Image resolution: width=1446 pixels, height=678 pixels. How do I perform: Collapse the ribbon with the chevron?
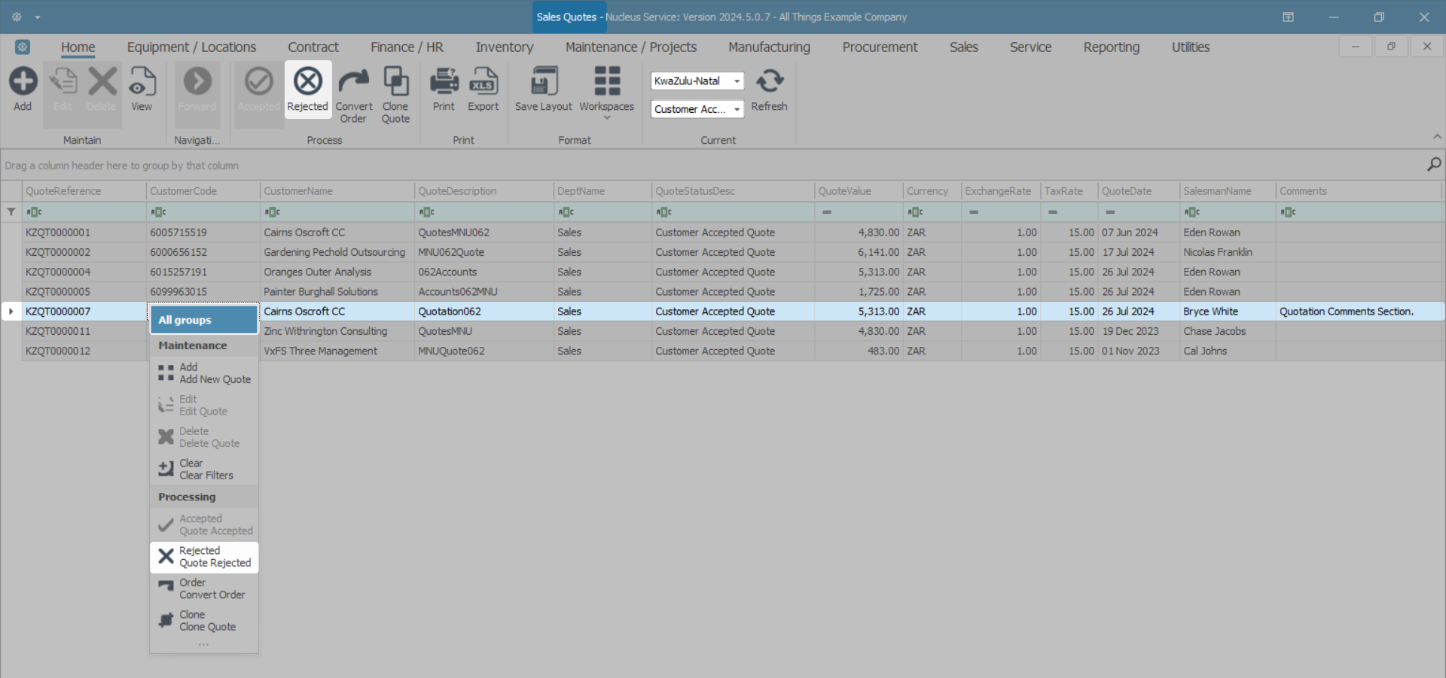tap(1437, 136)
